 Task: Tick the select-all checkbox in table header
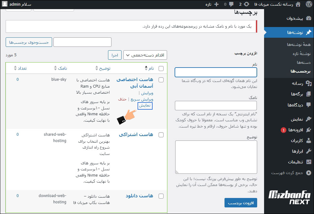161,69
